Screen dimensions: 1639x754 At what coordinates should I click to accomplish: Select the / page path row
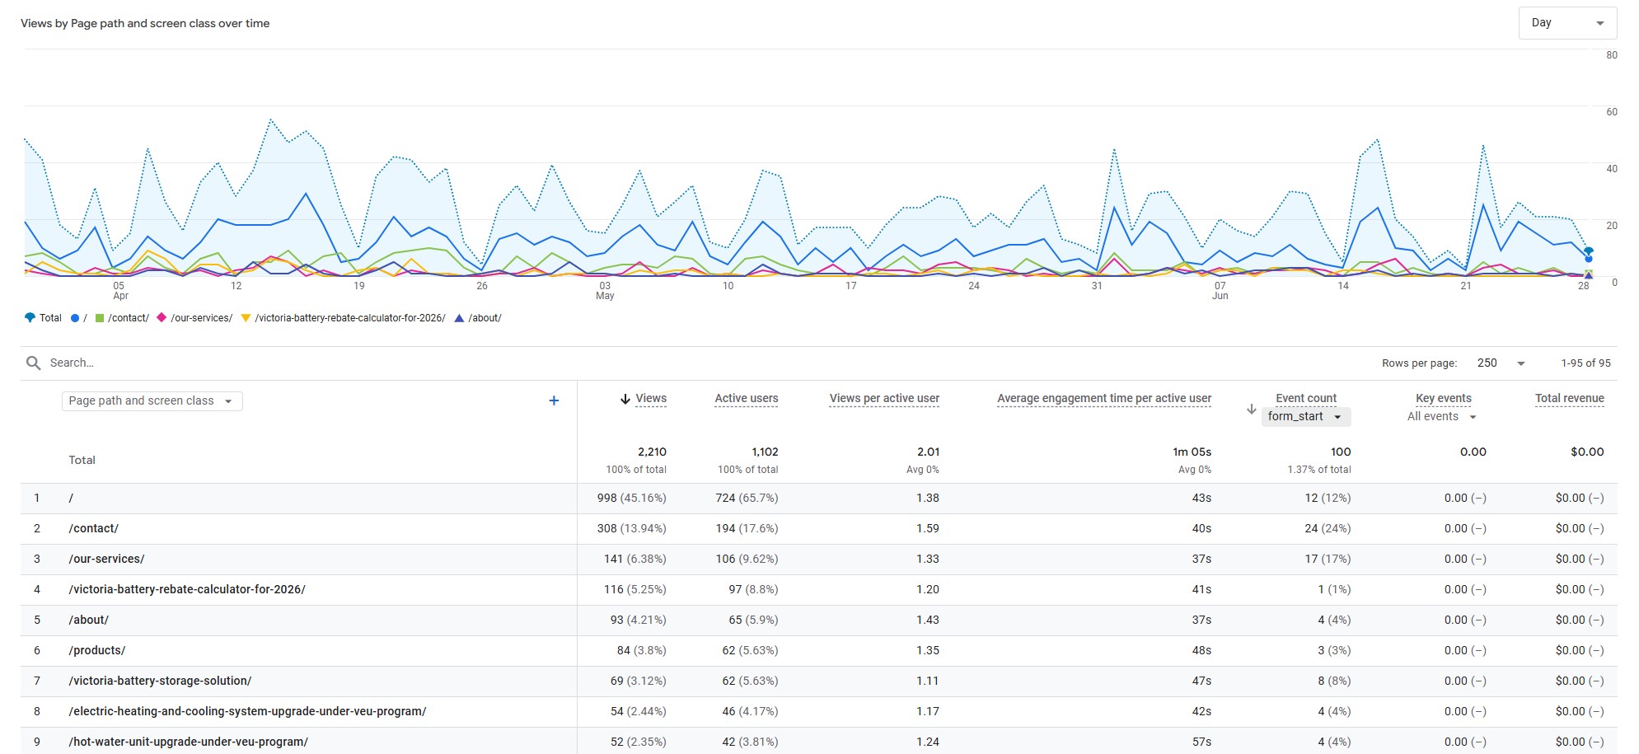[818, 498]
